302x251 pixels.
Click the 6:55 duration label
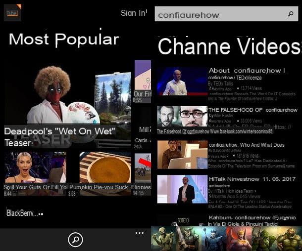[x=137, y=100]
